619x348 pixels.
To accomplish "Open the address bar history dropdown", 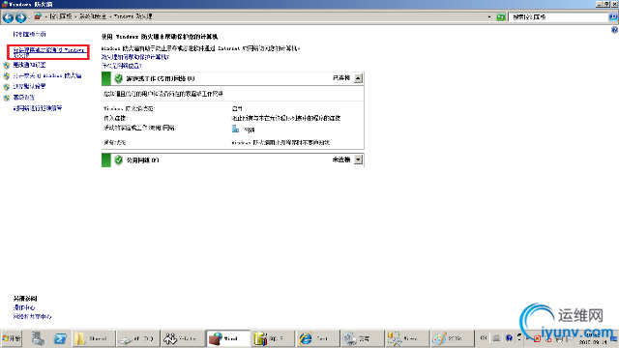I will tap(489, 17).
